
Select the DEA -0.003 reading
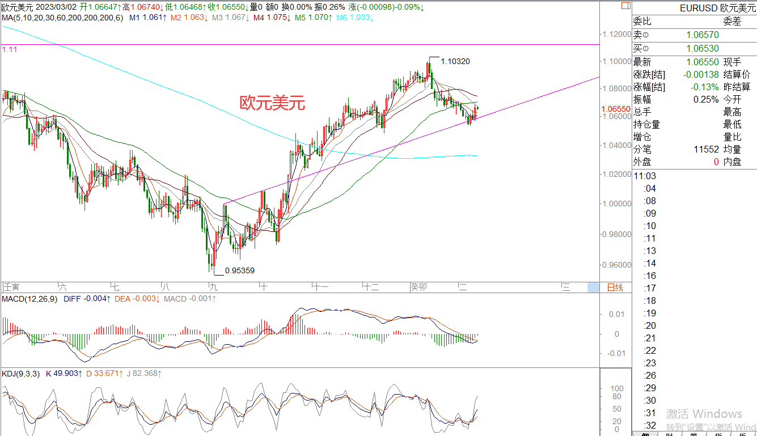pos(137,299)
